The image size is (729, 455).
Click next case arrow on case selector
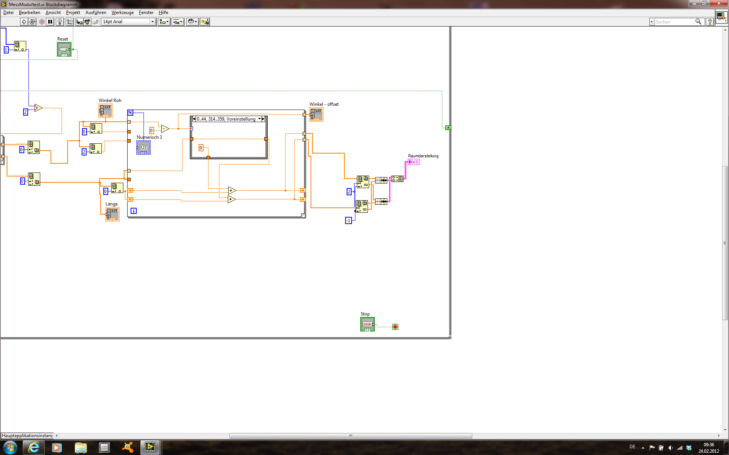263,119
